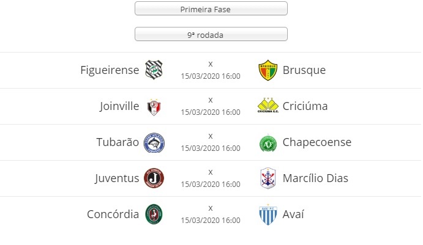Open the Primeira Fase selector
The image size is (423, 245).
point(211,9)
